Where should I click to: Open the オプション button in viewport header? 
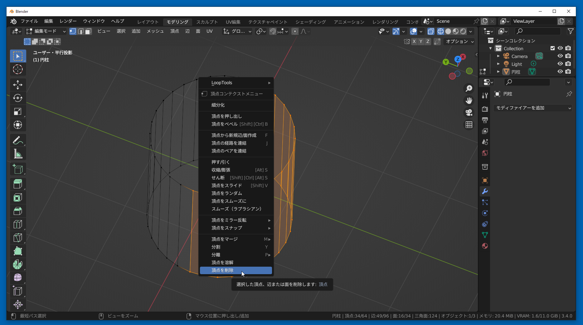459,41
